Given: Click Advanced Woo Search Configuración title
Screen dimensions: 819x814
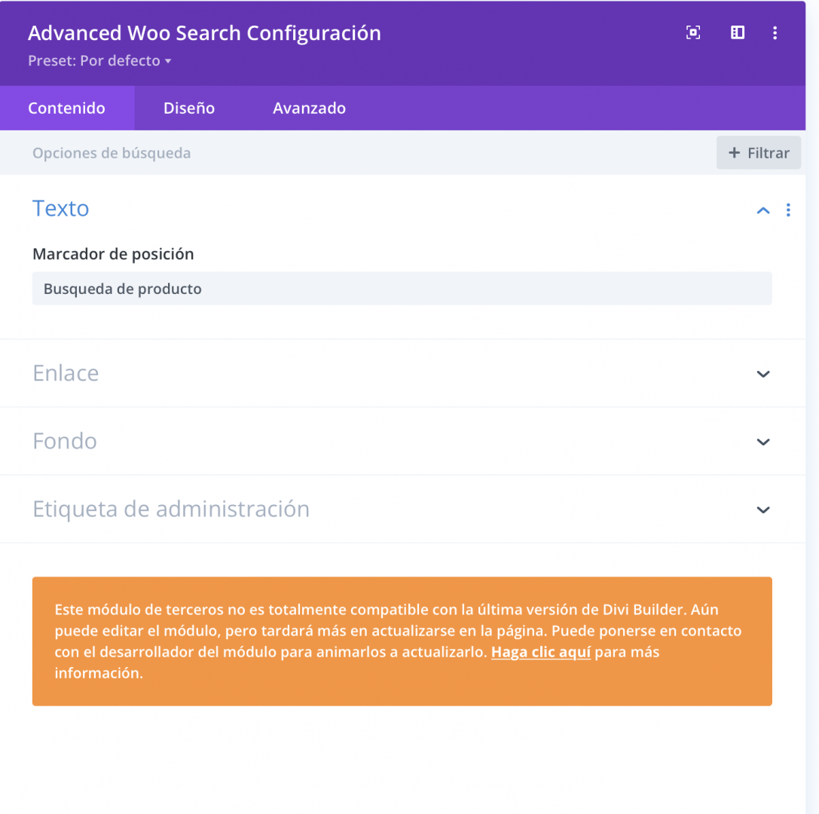Looking at the screenshot, I should (x=204, y=33).
